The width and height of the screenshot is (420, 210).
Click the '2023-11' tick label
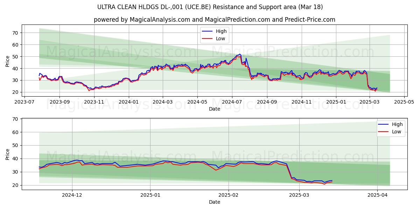coord(94,101)
